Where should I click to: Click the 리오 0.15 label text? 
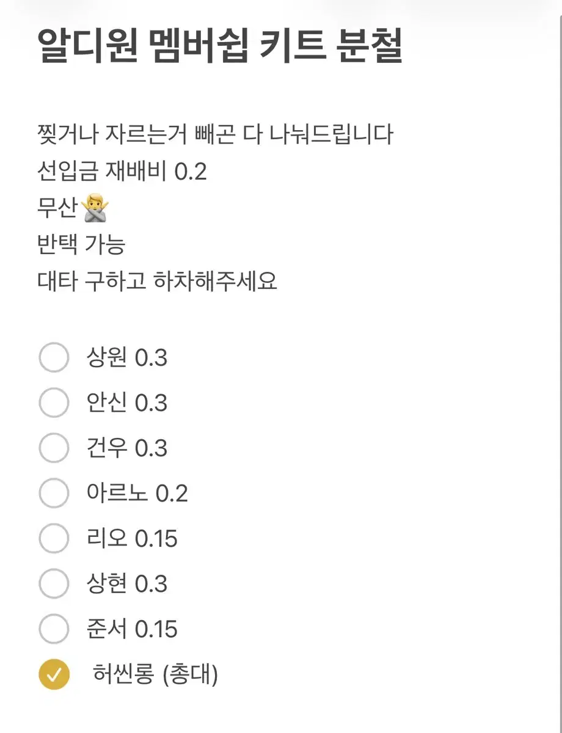132,539
